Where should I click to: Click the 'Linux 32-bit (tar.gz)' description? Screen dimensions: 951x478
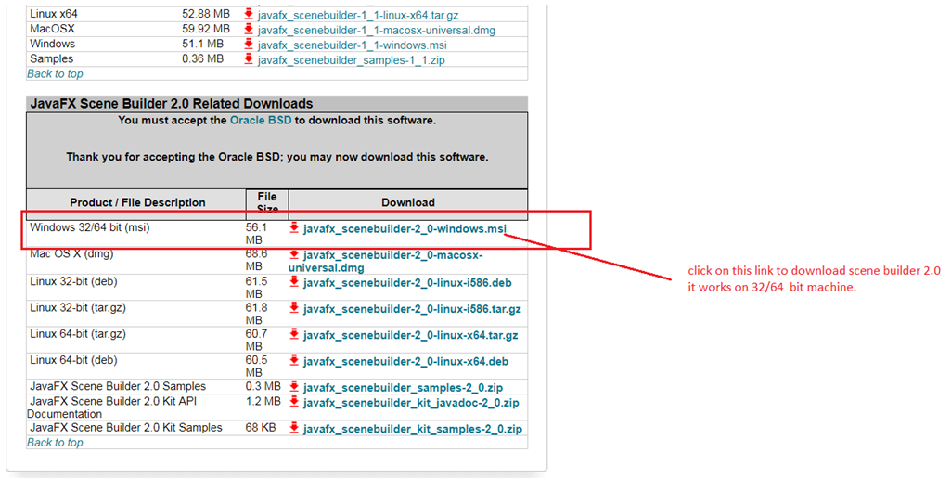[x=78, y=308]
